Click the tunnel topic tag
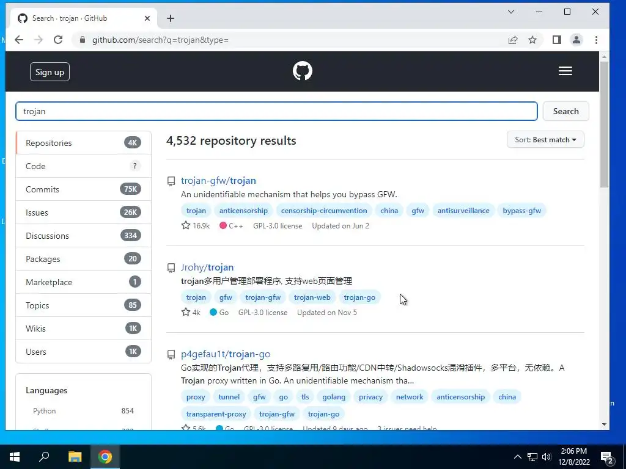626x469 pixels. pyautogui.click(x=229, y=397)
